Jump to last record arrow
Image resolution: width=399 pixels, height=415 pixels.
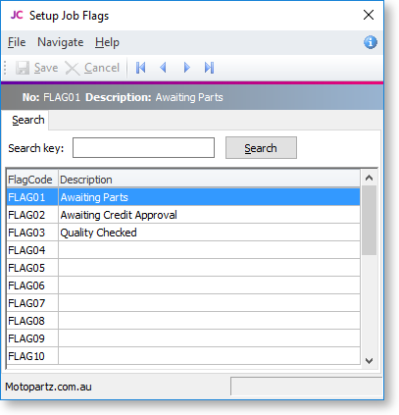click(209, 68)
